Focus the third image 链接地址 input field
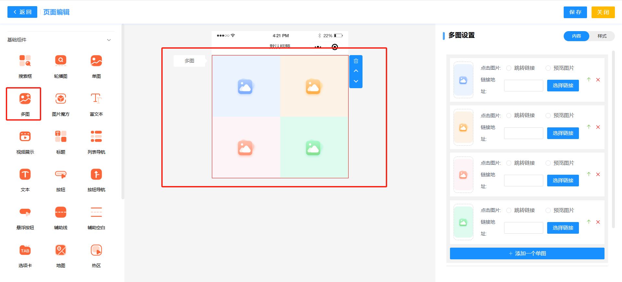The image size is (622, 282). pos(523,181)
